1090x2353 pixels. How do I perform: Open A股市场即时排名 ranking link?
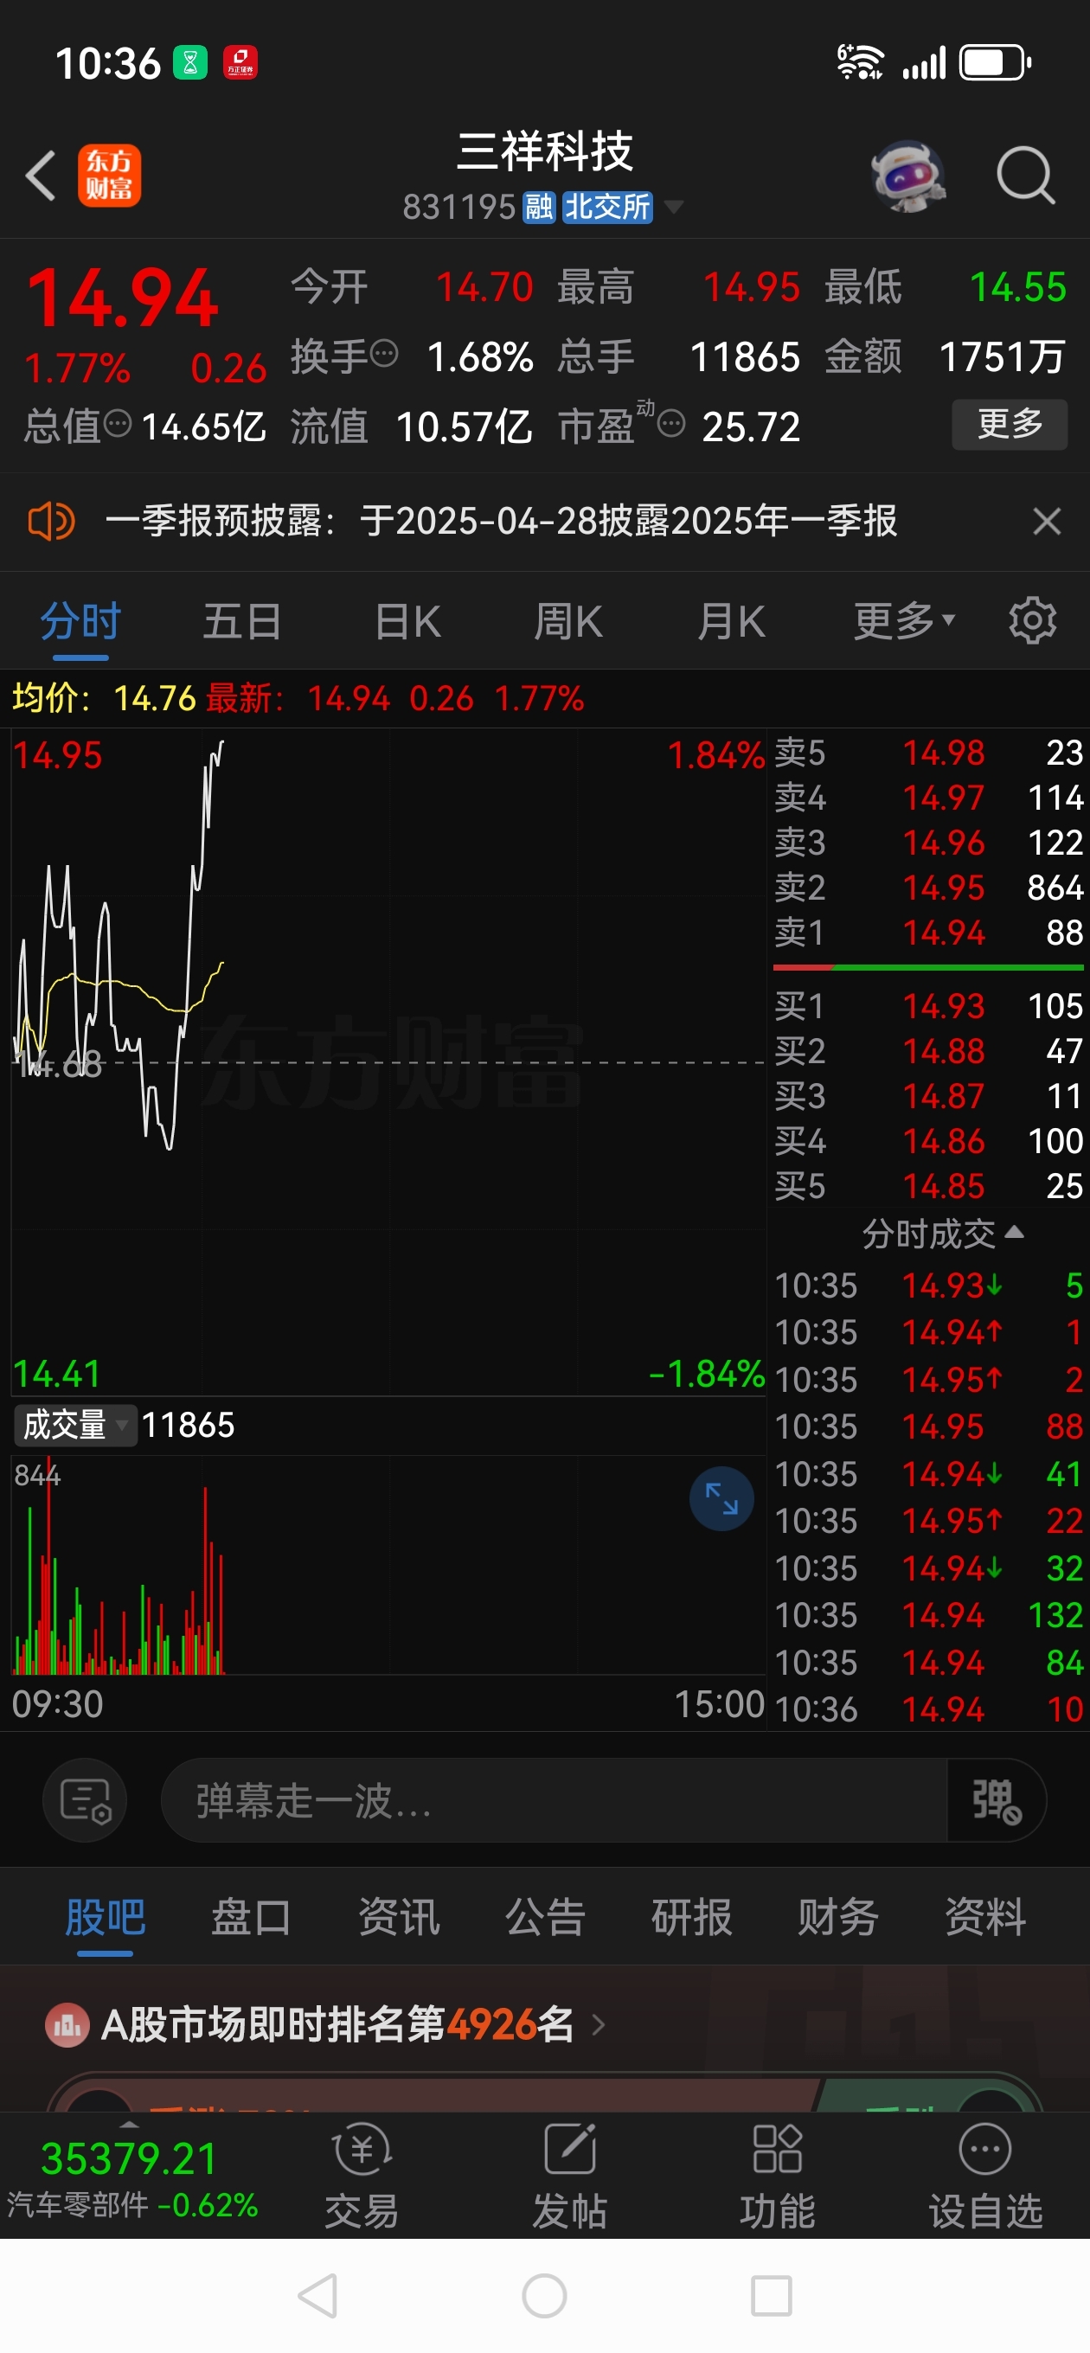pyautogui.click(x=337, y=2025)
